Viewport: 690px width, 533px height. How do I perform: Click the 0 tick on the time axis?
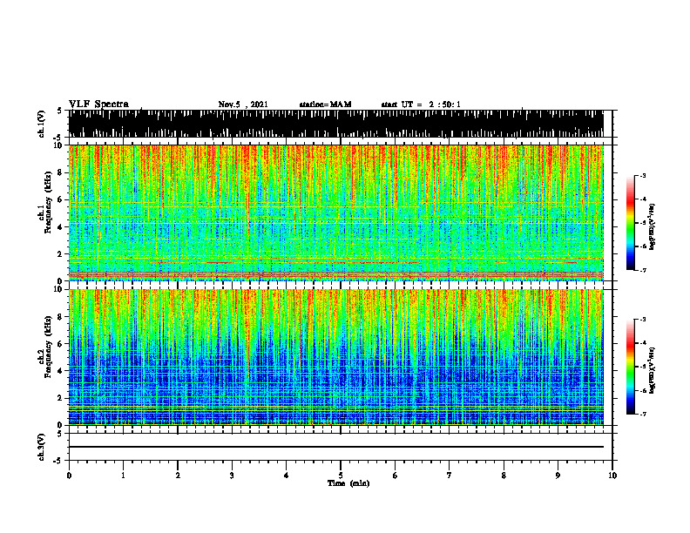(69, 476)
